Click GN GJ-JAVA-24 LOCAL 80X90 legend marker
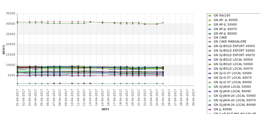260x114 pixels. [x=210, y=105]
